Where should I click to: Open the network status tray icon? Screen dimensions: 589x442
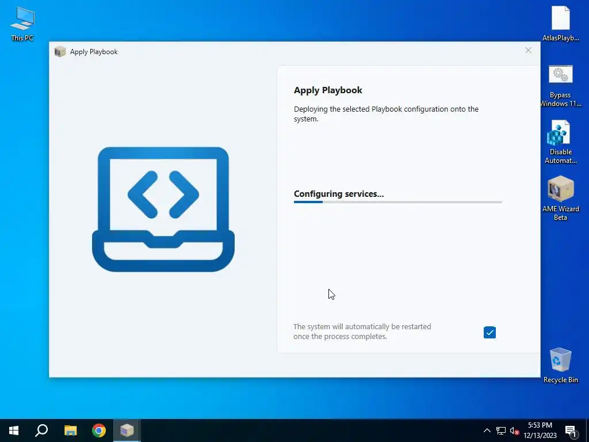[501, 430]
